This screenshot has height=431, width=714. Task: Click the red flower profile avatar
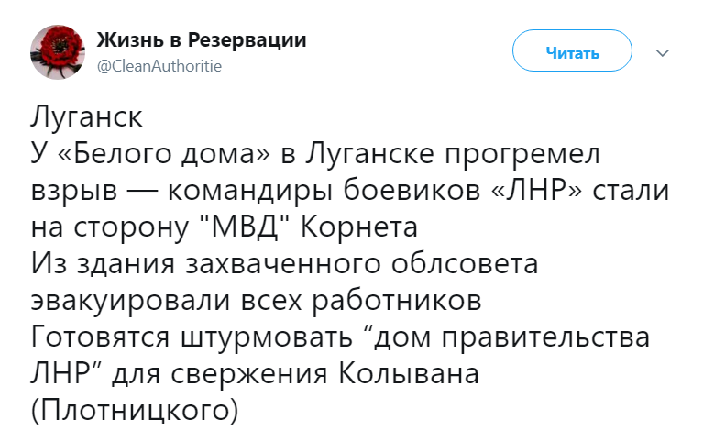60,50
